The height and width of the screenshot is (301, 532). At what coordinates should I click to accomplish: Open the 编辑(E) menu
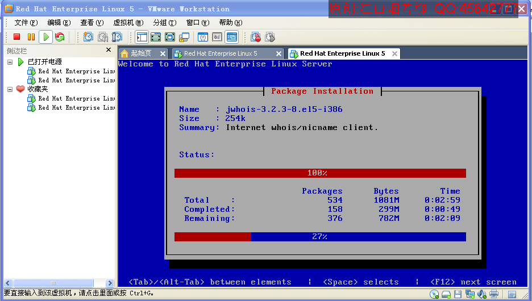point(59,23)
